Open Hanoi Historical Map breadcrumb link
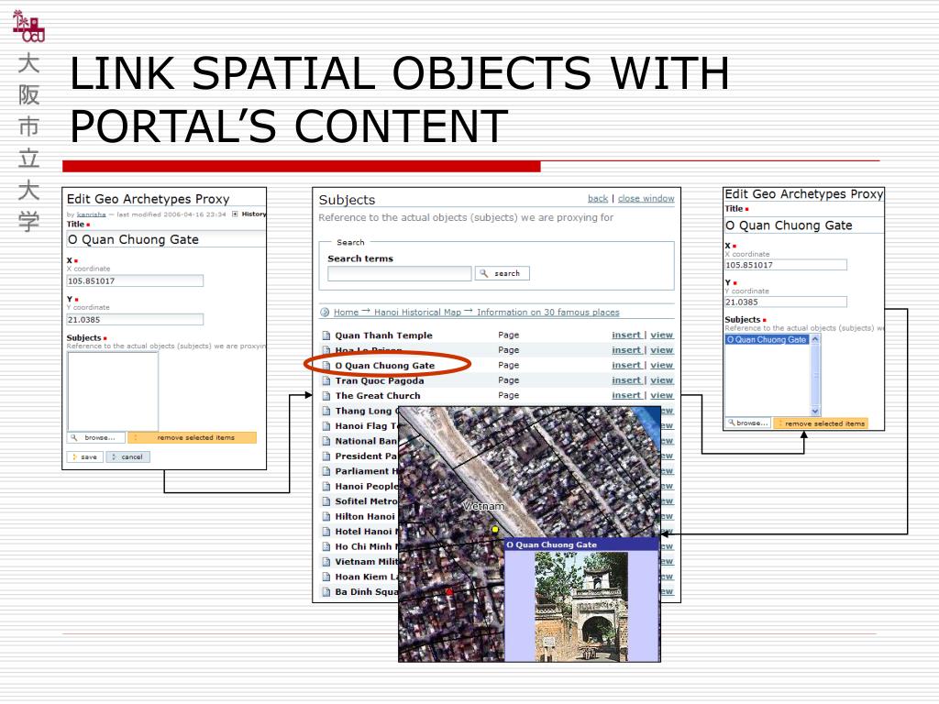 (417, 312)
